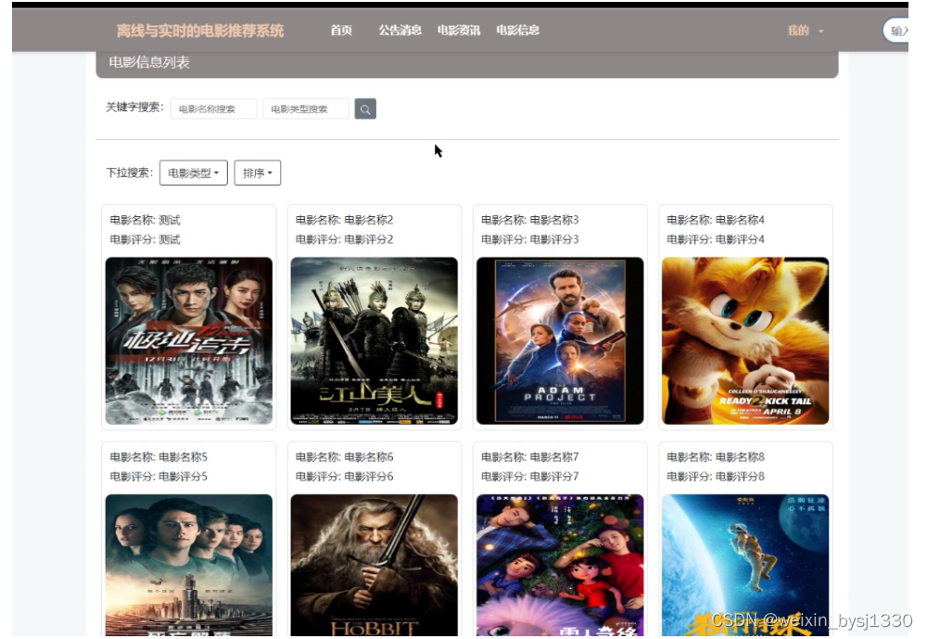
Task: Click the text 电影名称: 电影名称7
Action: (529, 457)
